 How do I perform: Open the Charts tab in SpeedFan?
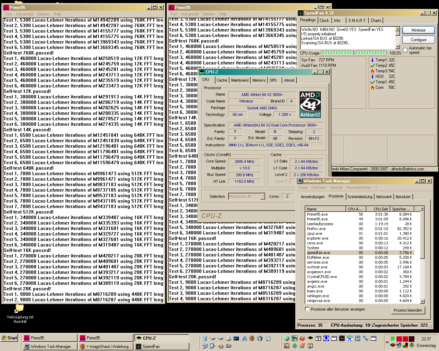376,21
